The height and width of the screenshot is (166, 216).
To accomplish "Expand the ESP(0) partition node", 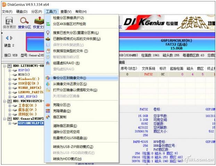I will click(x=10, y=70).
